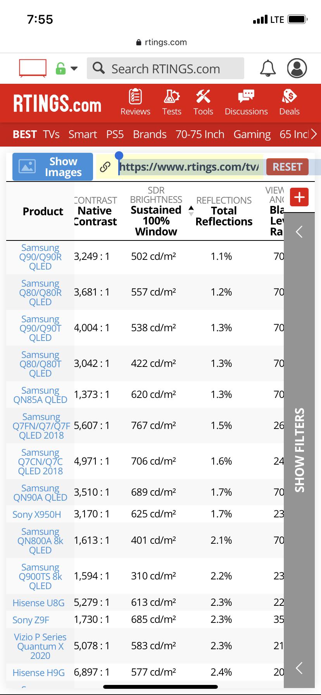Open the Sony X950H product link
The height and width of the screenshot is (695, 321).
click(x=37, y=514)
